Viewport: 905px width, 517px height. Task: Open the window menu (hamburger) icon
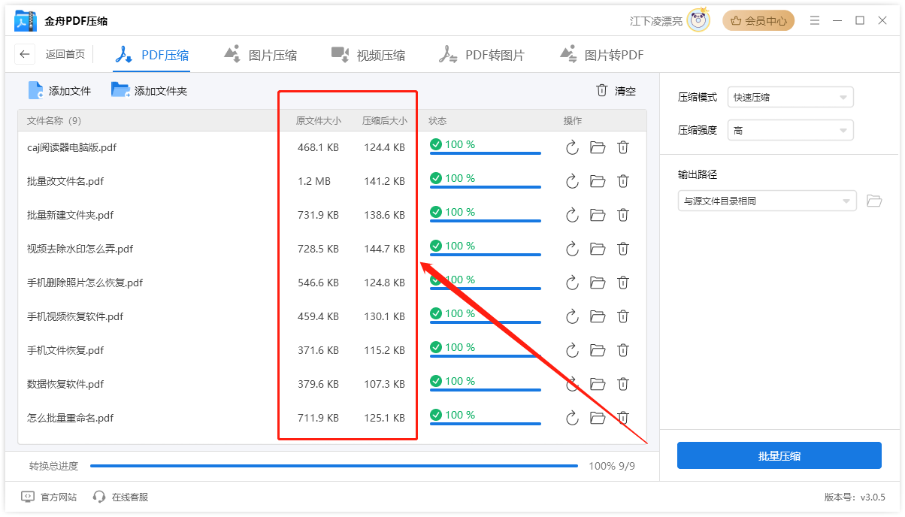tap(815, 20)
